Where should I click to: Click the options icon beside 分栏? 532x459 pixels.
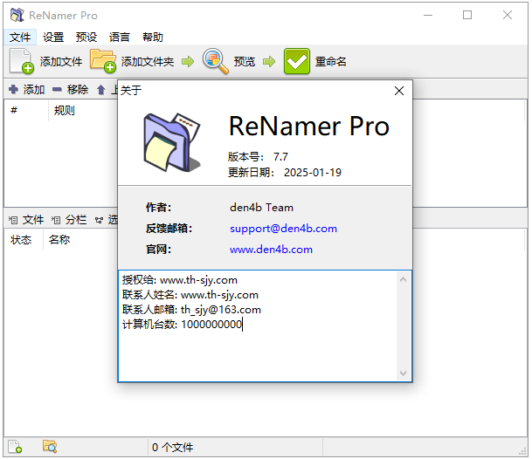tap(99, 221)
